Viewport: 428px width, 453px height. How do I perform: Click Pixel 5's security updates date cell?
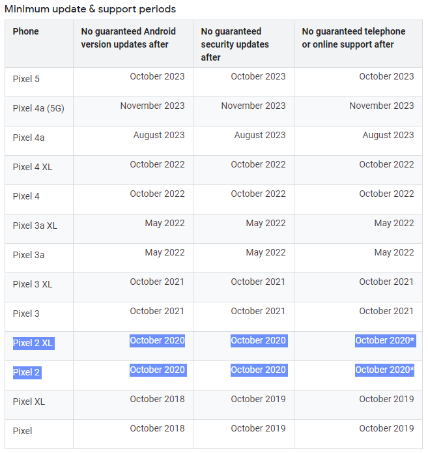(x=258, y=76)
